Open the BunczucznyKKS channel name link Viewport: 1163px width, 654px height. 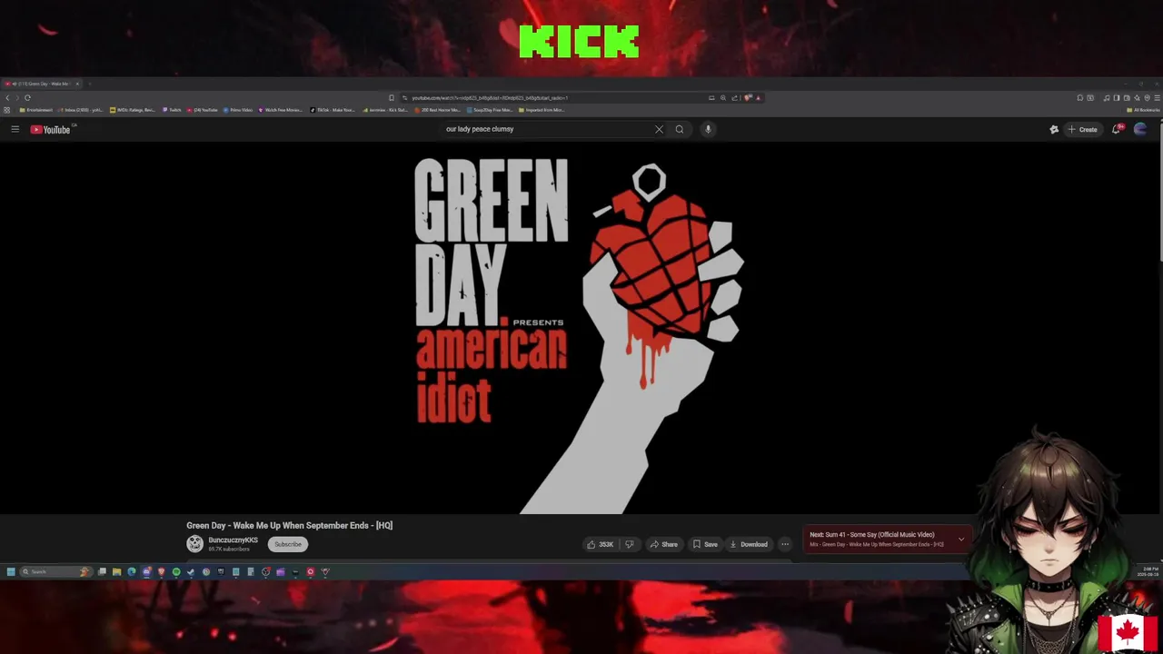233,540
